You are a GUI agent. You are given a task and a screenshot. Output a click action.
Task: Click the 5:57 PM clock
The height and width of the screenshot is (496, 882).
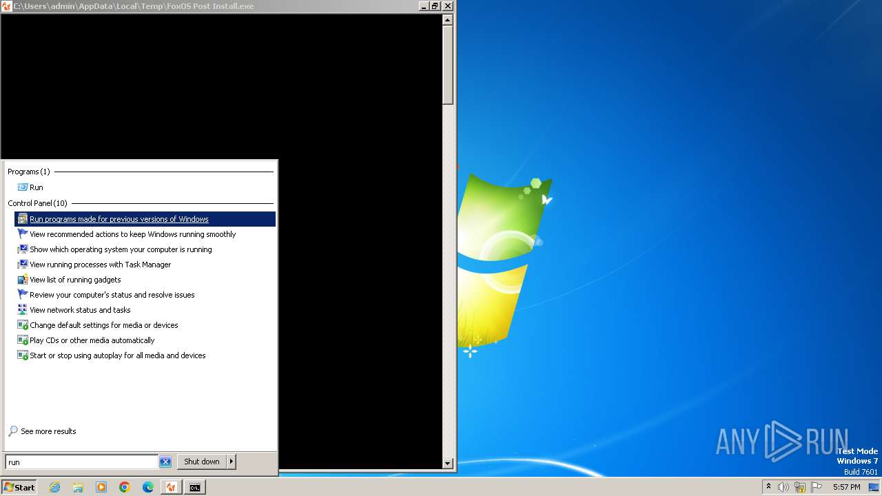coord(846,487)
